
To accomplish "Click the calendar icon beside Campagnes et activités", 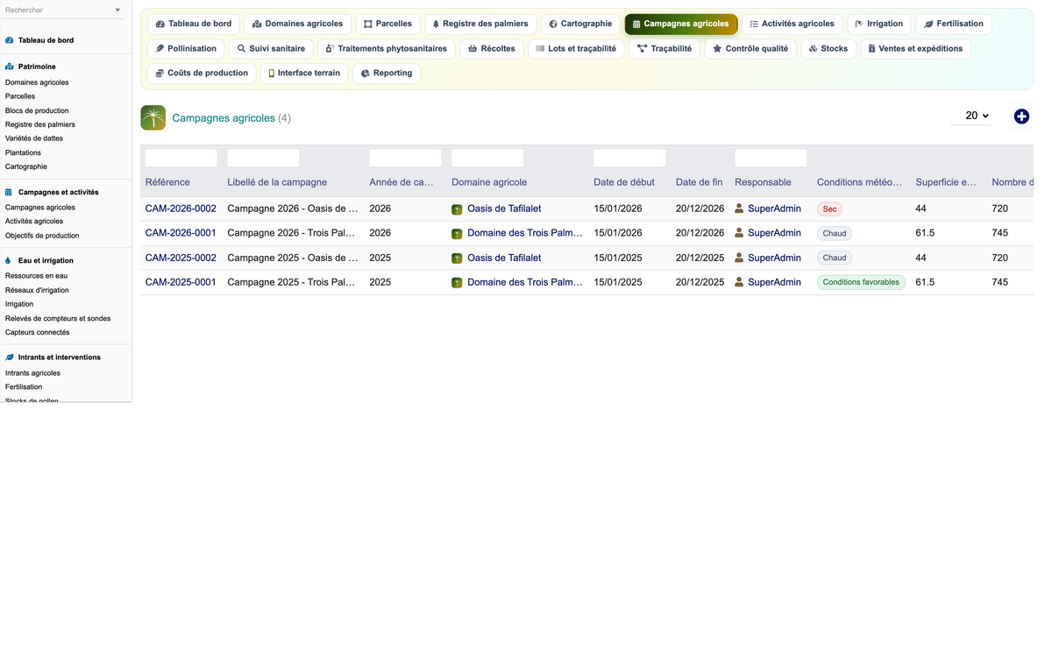I will [10, 192].
